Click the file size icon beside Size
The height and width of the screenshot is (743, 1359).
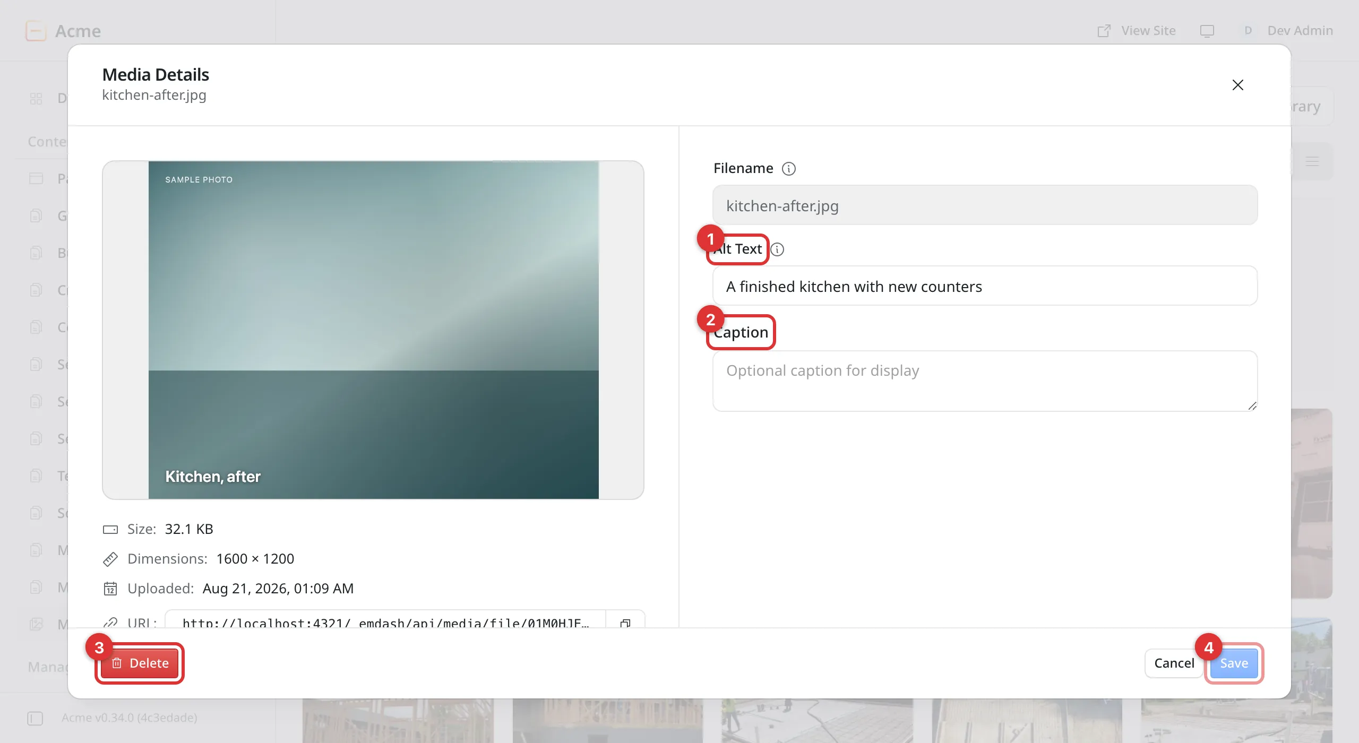pyautogui.click(x=110, y=529)
